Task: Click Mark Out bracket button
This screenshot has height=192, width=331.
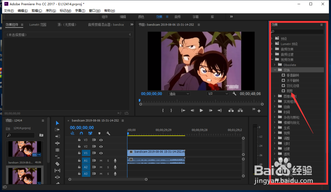Action: pyautogui.click(x=171, y=111)
